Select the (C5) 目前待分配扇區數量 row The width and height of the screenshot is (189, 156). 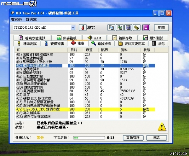click(x=85, y=102)
